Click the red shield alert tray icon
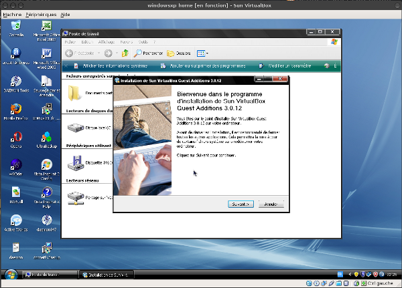Image resolution: width=402 pixels, height=288 pixels. pyautogui.click(x=376, y=275)
